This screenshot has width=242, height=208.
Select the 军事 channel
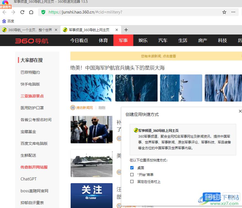coord(123,41)
